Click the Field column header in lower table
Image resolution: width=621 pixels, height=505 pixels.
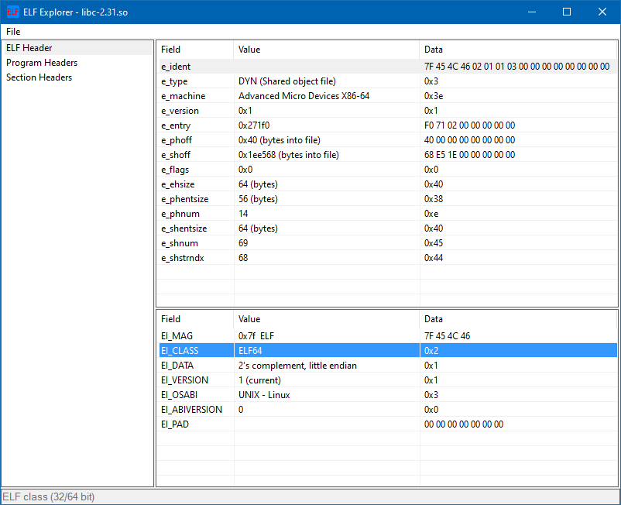tap(195, 319)
